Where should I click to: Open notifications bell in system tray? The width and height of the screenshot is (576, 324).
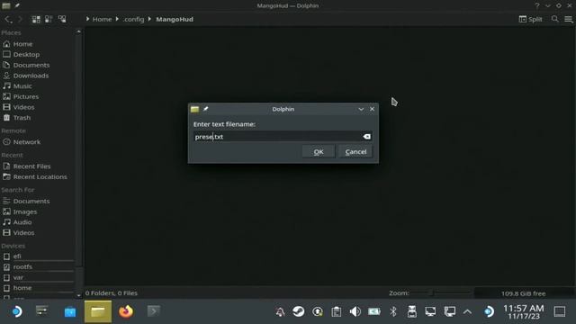(280, 312)
